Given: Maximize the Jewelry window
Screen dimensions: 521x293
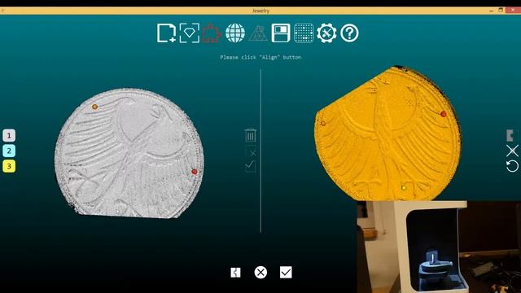Looking at the screenshot, I should coord(501,11).
